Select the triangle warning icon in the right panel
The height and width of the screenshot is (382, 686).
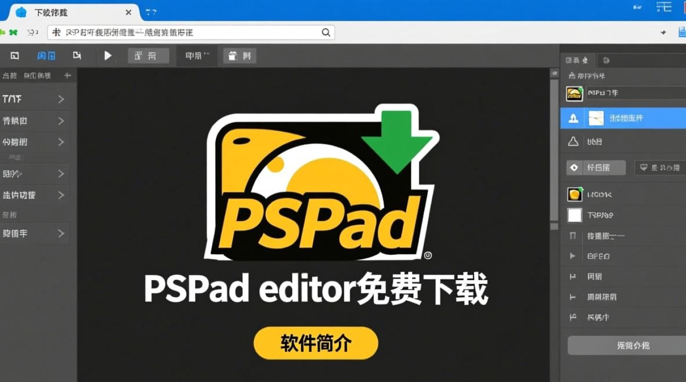573,142
